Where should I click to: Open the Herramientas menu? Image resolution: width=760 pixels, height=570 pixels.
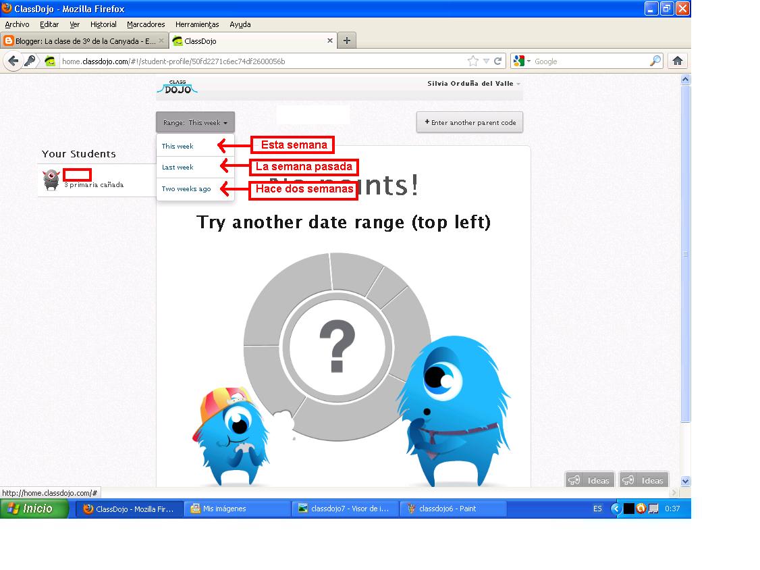(197, 24)
